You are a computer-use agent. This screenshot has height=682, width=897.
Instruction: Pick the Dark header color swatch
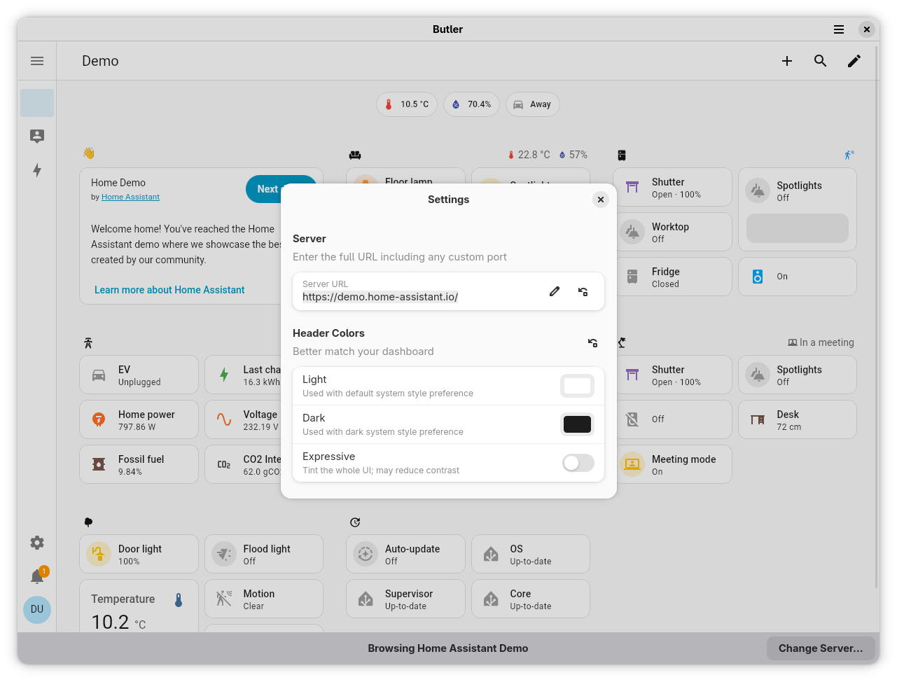click(578, 424)
